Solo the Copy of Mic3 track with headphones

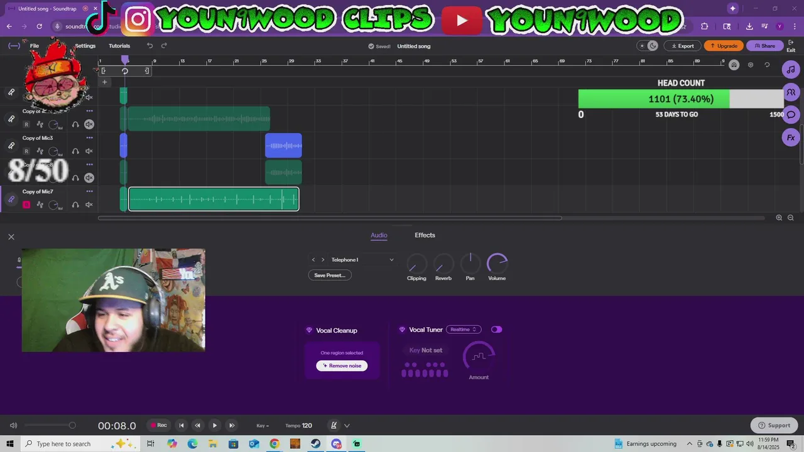click(75, 151)
